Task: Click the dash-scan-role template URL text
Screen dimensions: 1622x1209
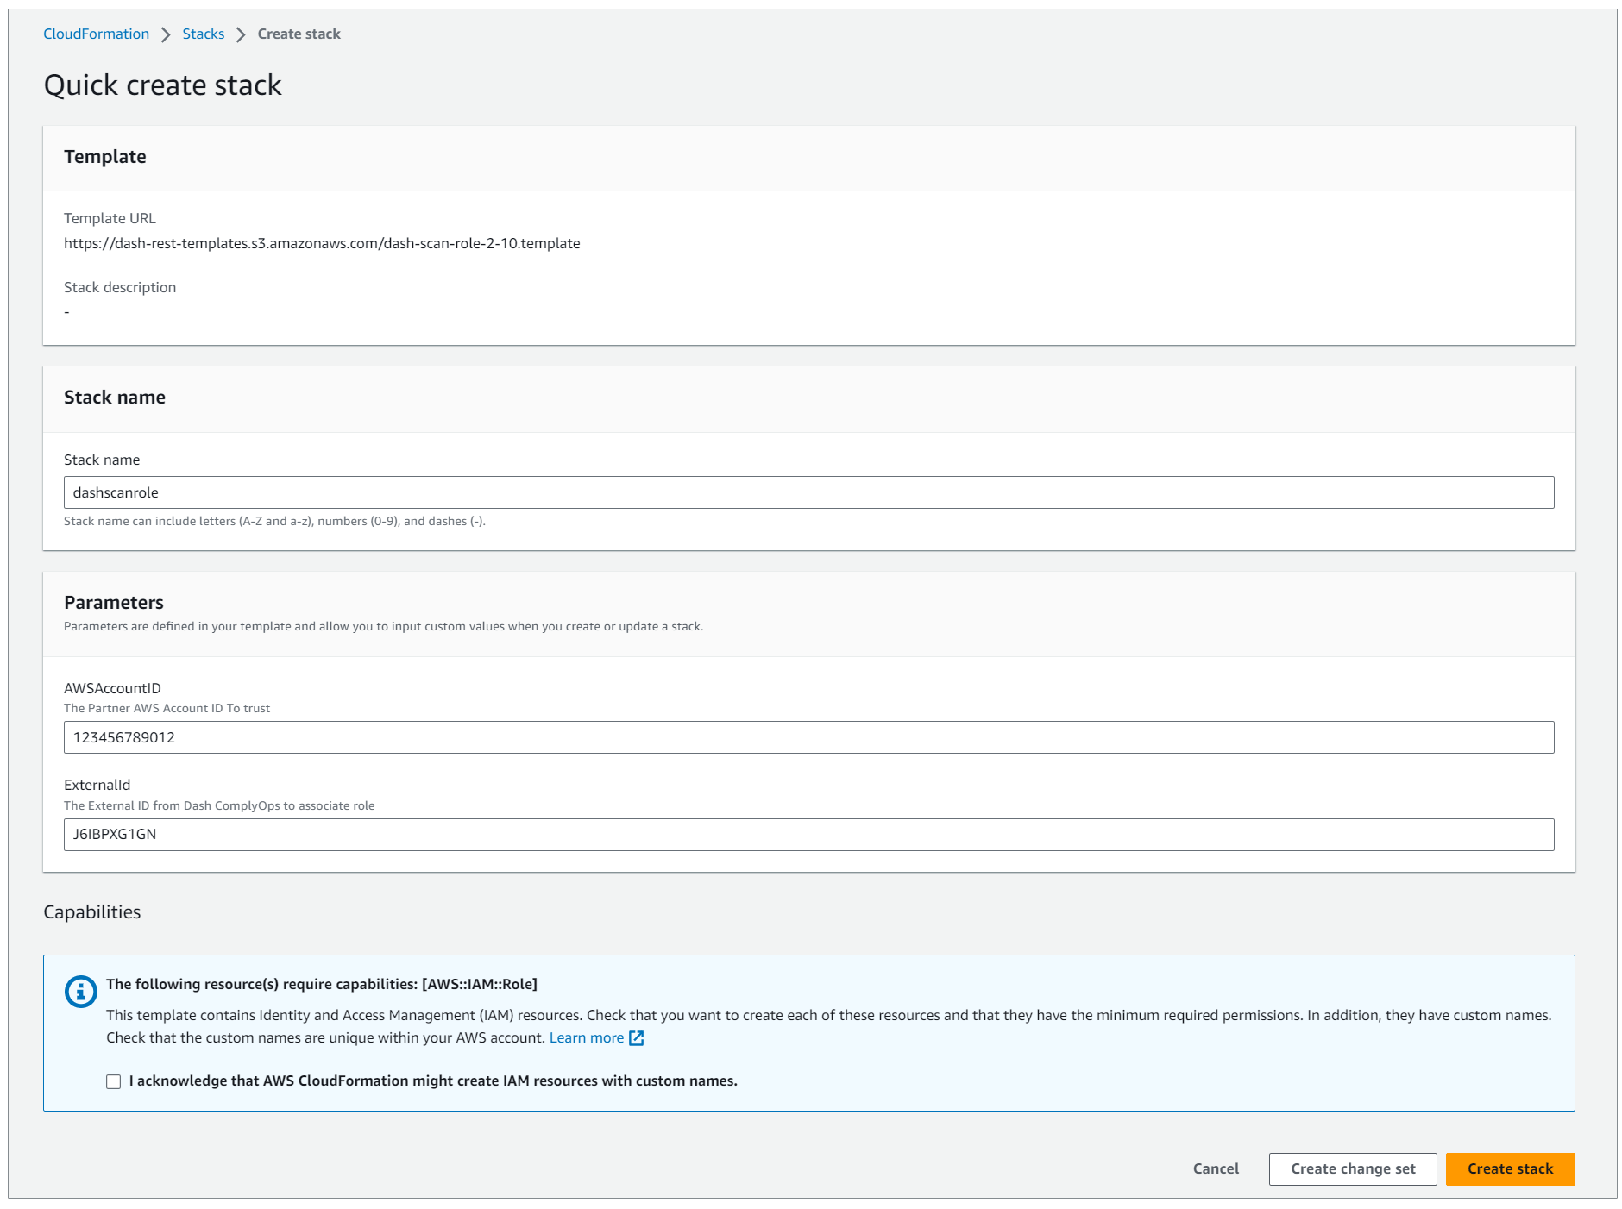Action: click(322, 243)
